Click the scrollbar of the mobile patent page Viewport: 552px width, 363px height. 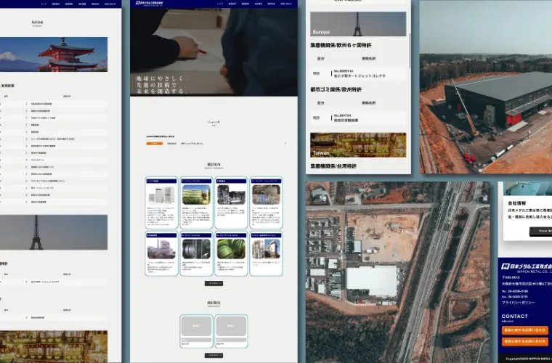coord(410,51)
